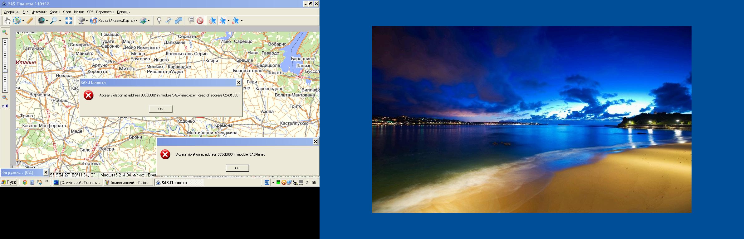The width and height of the screenshot is (744, 239).
Task: Expand the tile source dropdown arrow
Action: coord(87,21)
